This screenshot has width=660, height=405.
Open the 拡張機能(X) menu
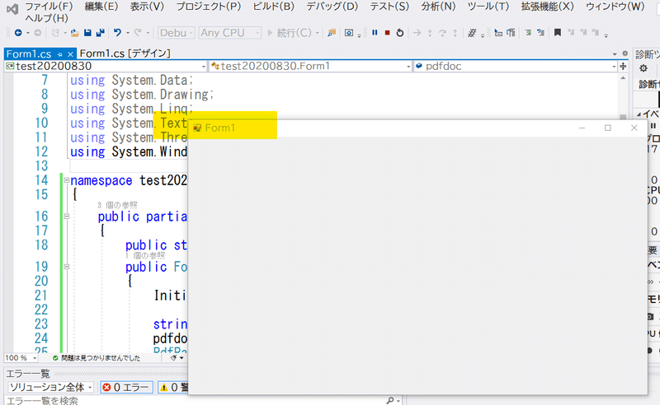(x=547, y=7)
